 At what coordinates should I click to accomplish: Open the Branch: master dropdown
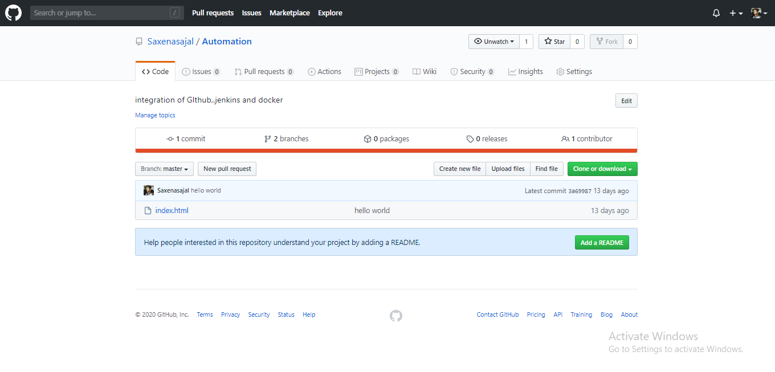click(164, 169)
